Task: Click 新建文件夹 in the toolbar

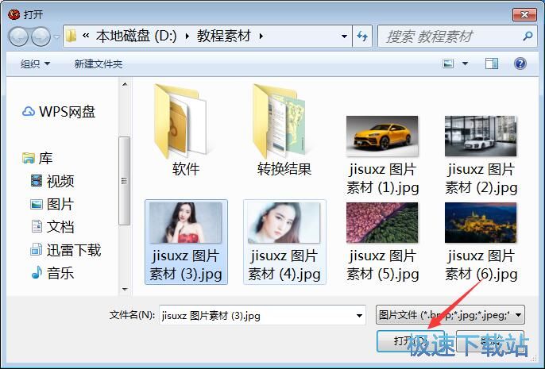Action: click(x=99, y=63)
